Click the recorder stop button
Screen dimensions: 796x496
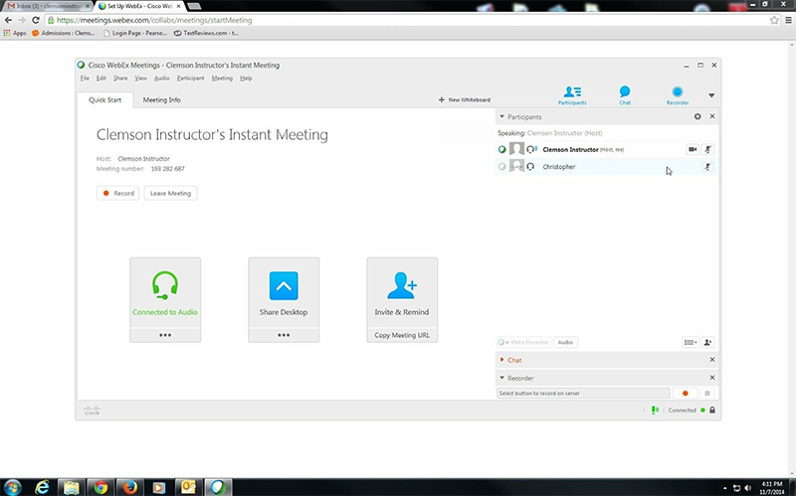point(707,393)
